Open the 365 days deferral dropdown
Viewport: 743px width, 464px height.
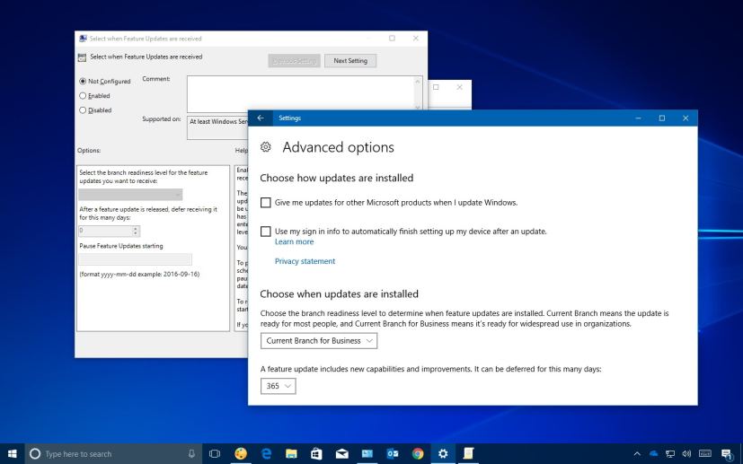point(279,386)
